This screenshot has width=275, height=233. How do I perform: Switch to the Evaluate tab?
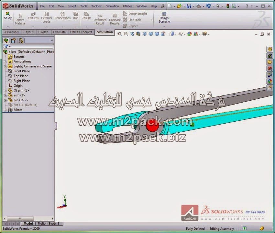pos(60,32)
